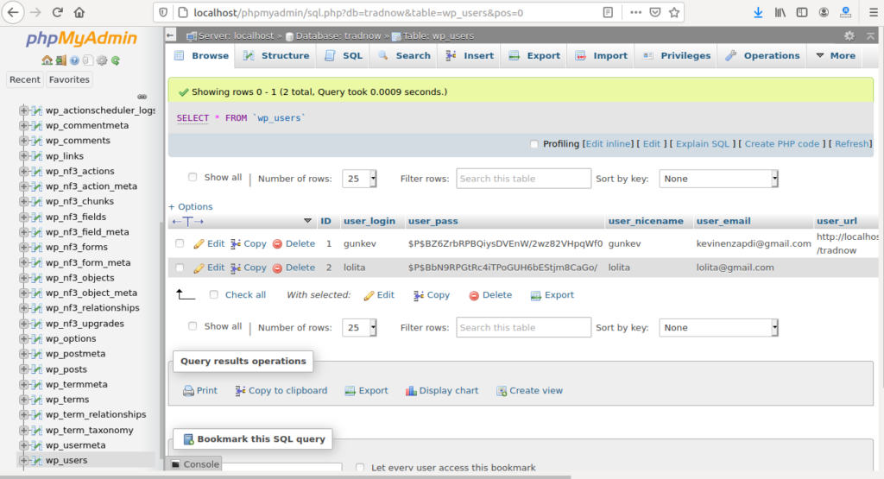The image size is (884, 479).
Task: Click the Explain SQL link
Action: (x=703, y=143)
